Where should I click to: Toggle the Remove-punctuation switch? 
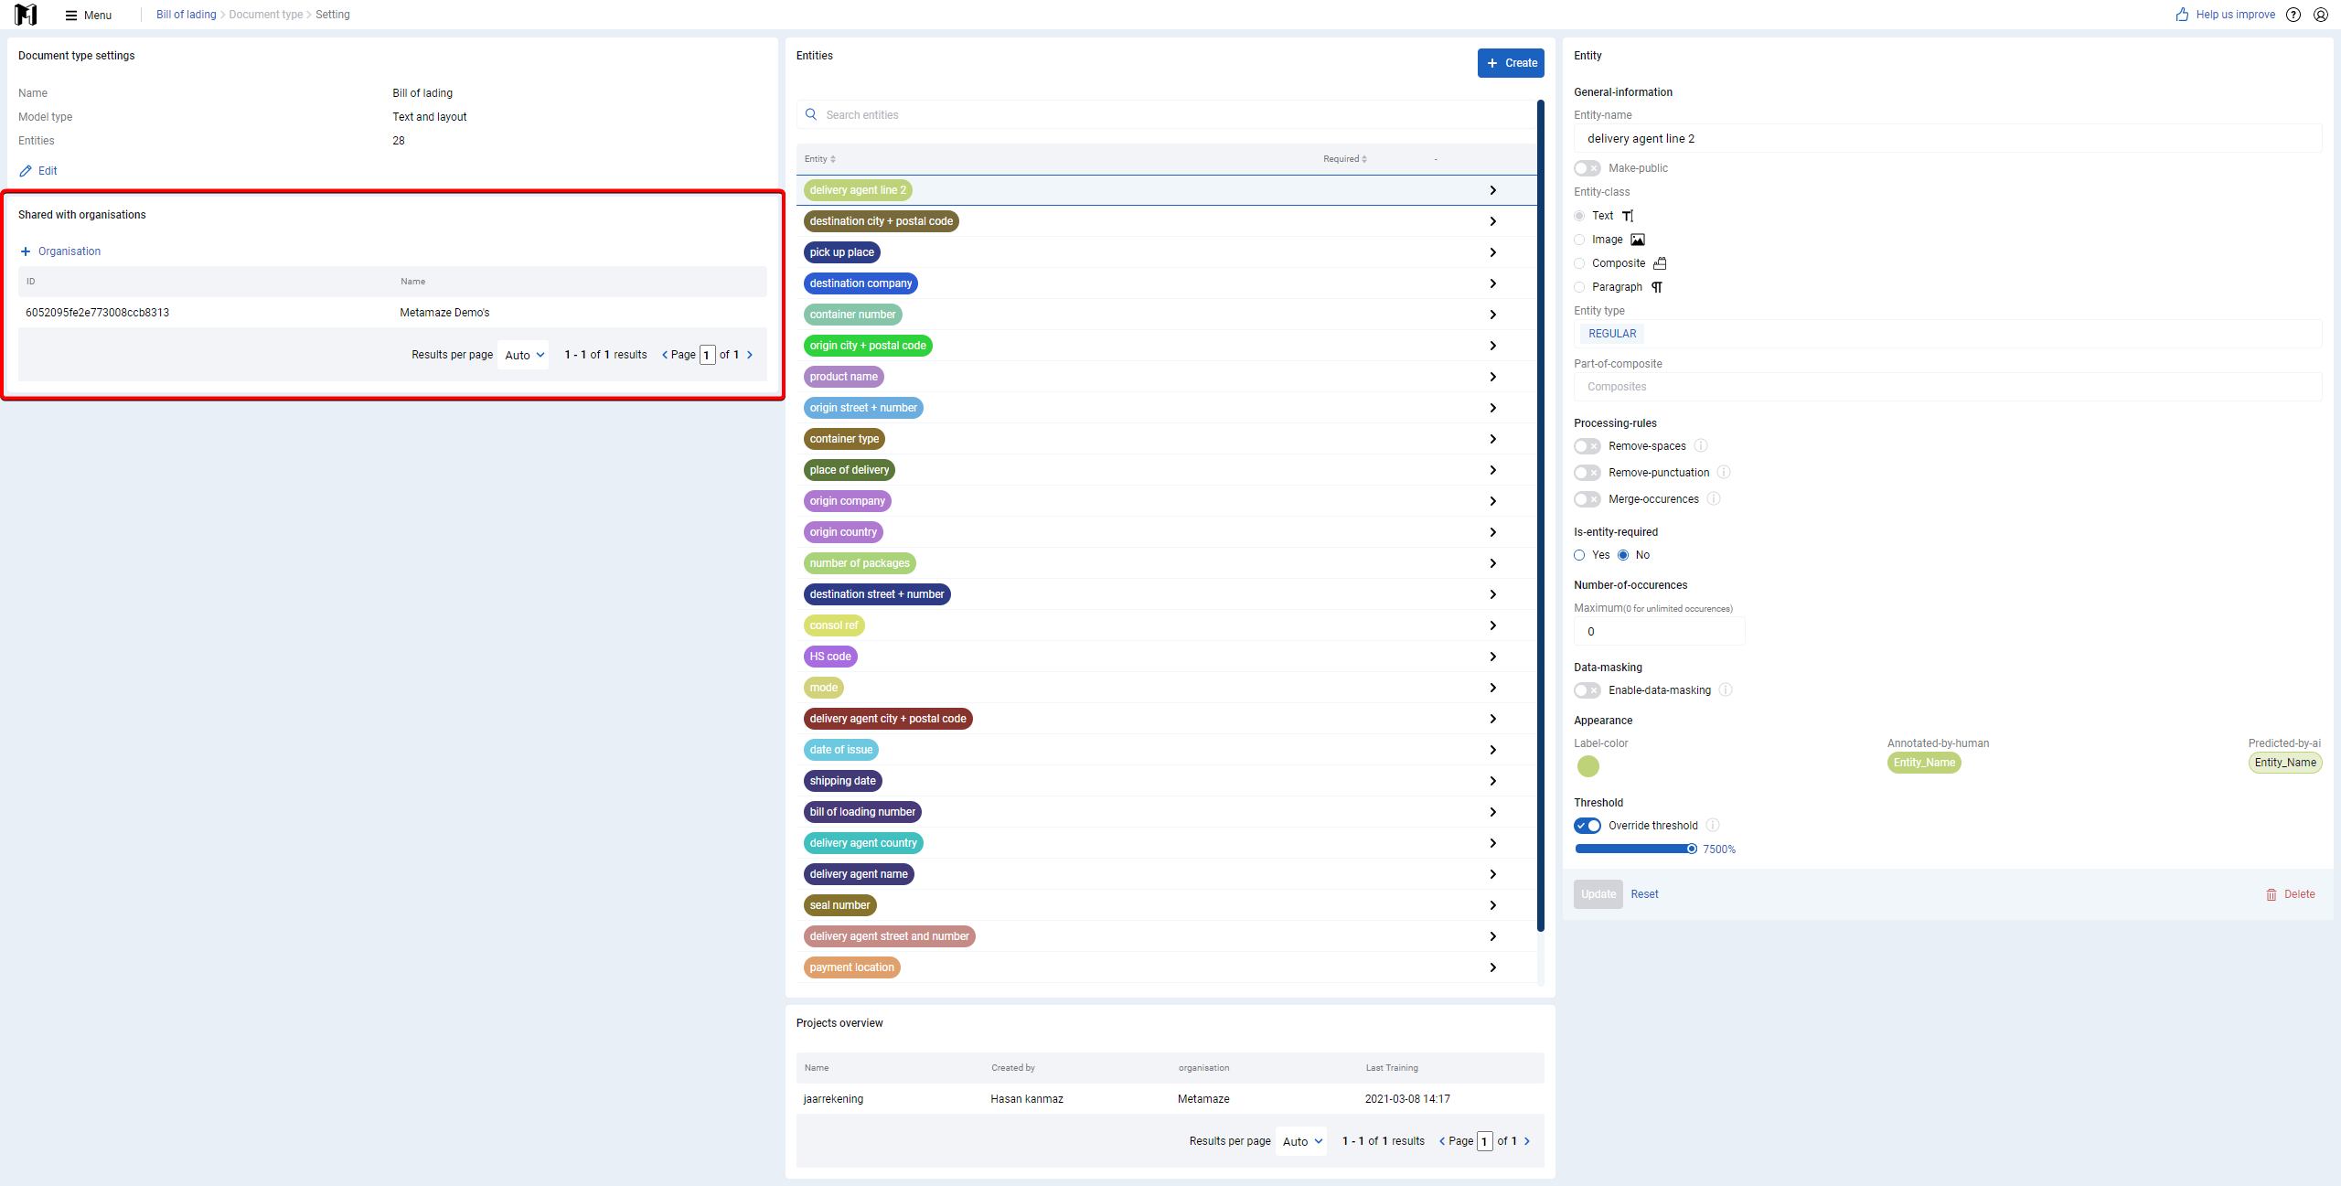coord(1587,473)
